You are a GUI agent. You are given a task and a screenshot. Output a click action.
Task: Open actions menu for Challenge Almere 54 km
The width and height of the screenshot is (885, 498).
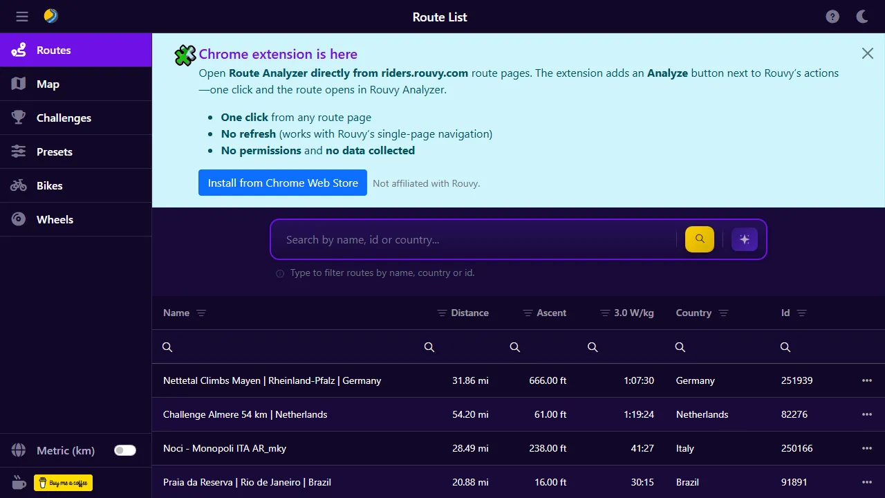(867, 414)
